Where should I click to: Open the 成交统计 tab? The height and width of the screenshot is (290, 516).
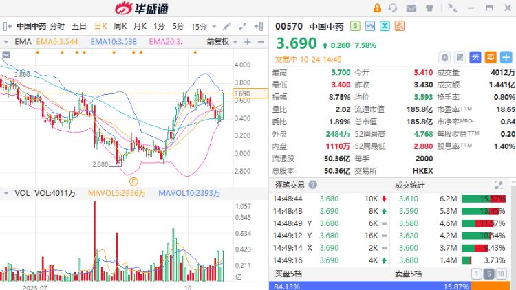click(410, 185)
